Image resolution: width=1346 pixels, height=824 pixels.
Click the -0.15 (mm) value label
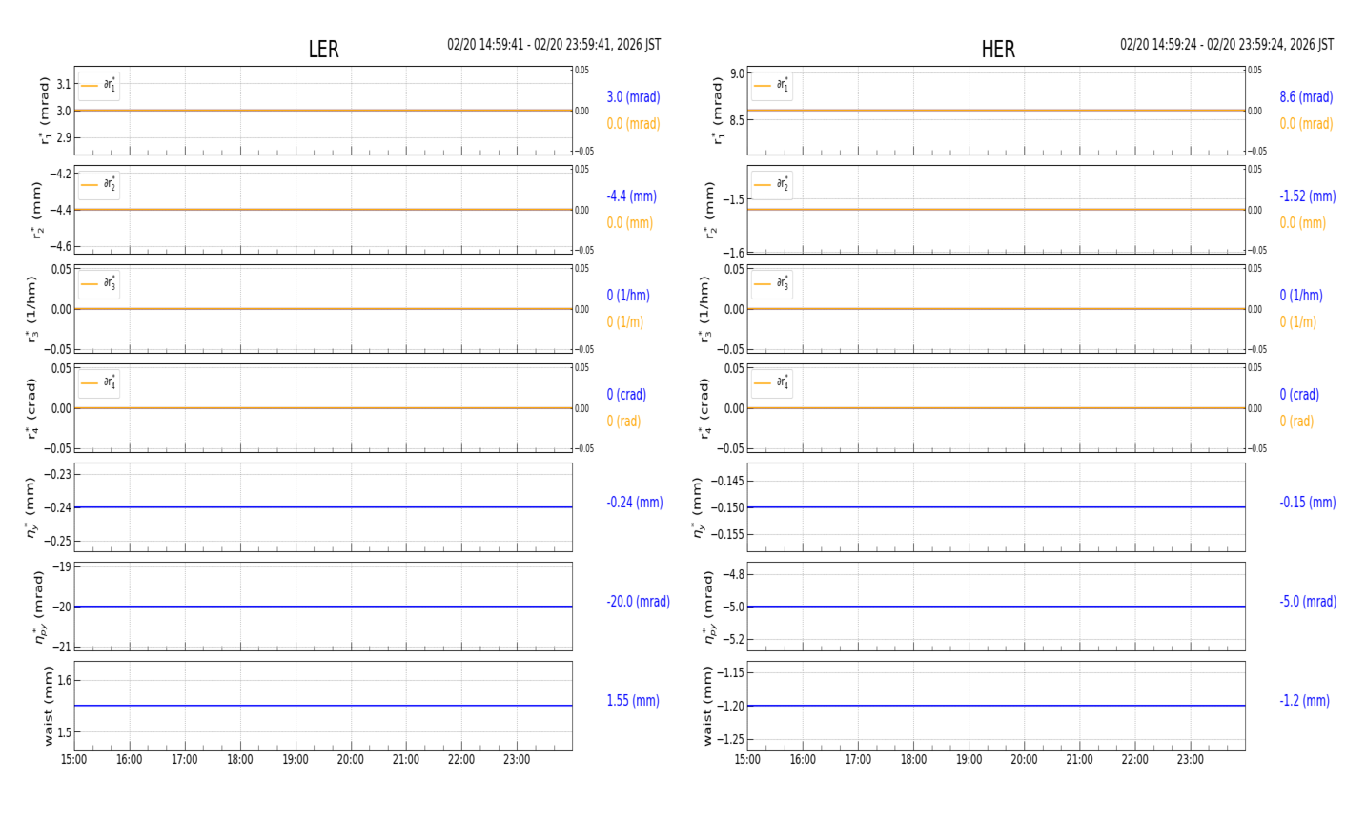pos(1307,503)
